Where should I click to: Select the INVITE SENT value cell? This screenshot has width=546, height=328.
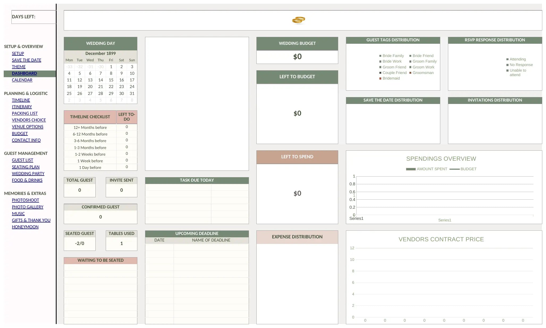[x=121, y=190]
